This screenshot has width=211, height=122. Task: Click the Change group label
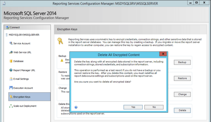pyautogui.click(x=63, y=88)
